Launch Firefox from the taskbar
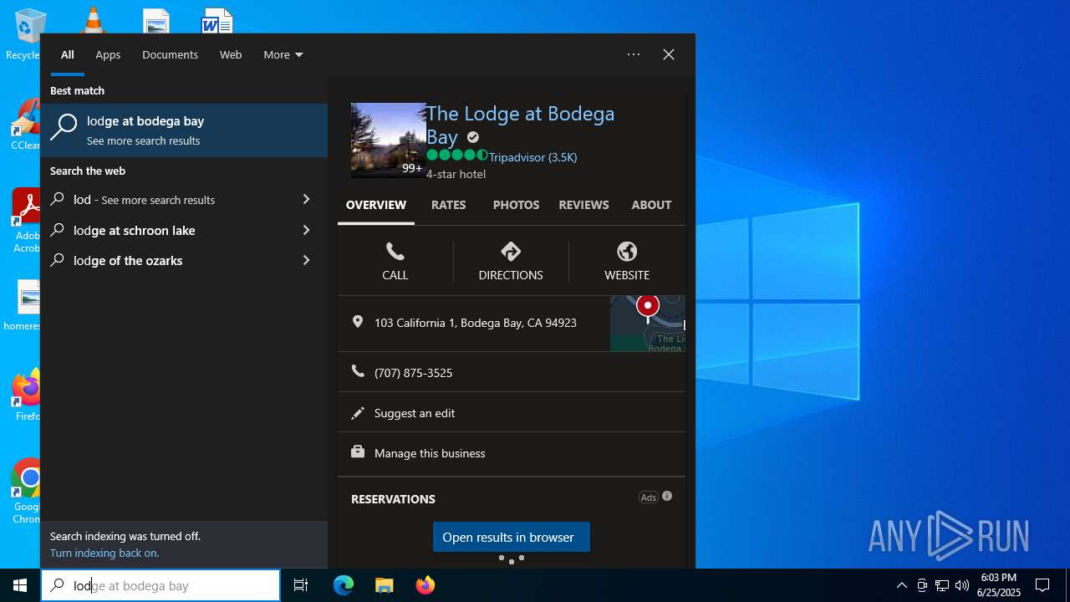This screenshot has height=602, width=1070. pos(425,585)
